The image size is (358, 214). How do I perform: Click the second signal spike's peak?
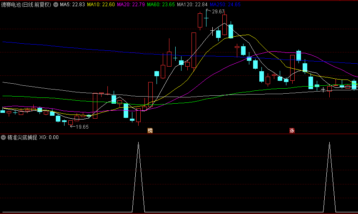pyautogui.click(x=329, y=143)
